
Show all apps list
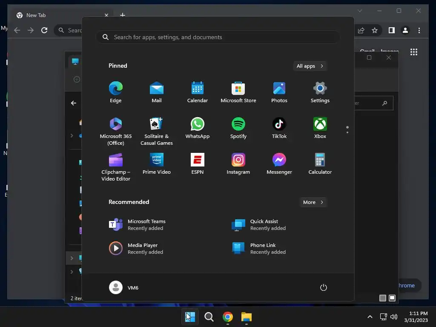pos(310,66)
